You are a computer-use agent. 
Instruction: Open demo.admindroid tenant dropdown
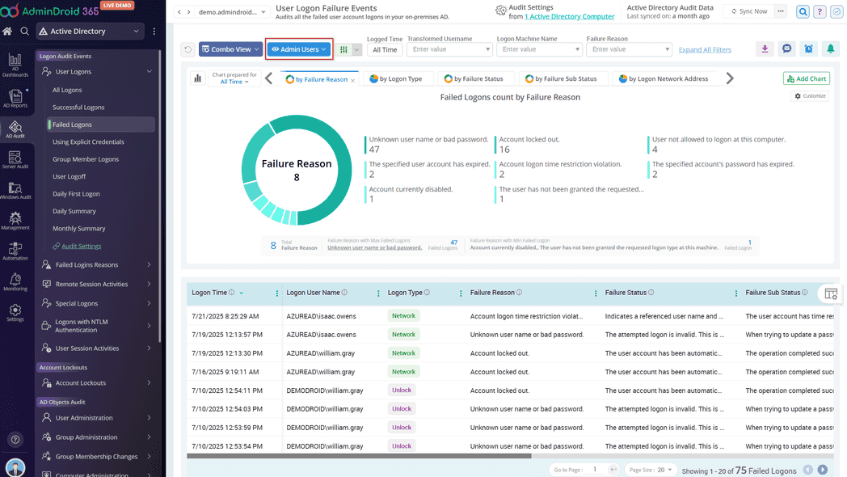click(232, 12)
